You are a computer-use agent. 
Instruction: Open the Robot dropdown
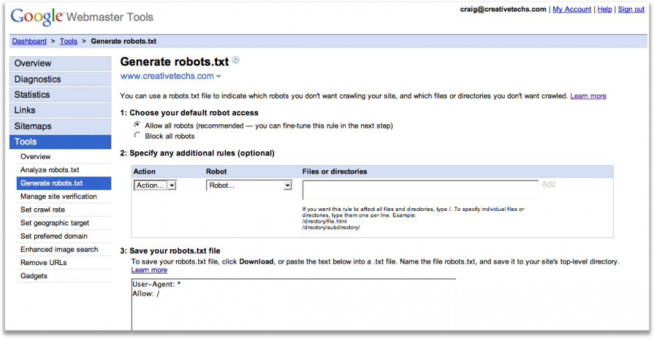point(249,185)
